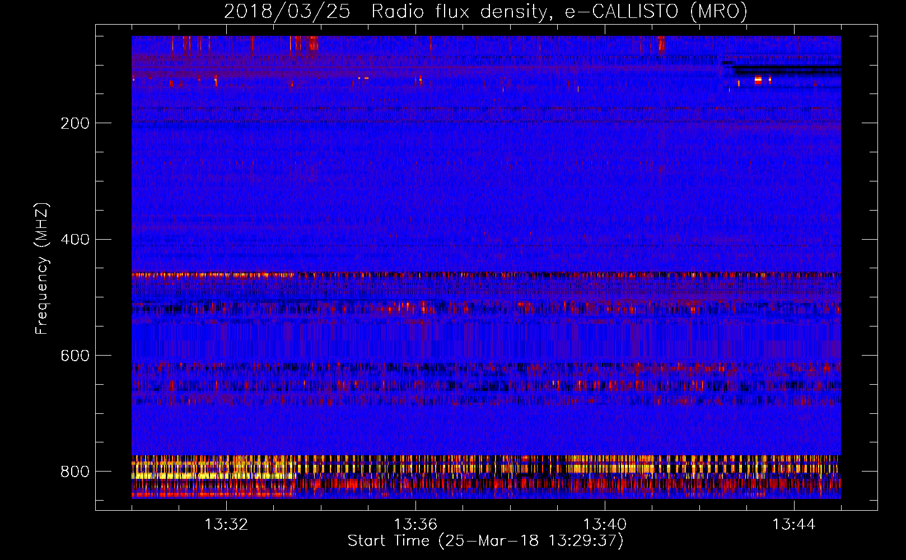Click the 800 frequency tick label
Image resolution: width=906 pixels, height=560 pixels.
[74, 472]
